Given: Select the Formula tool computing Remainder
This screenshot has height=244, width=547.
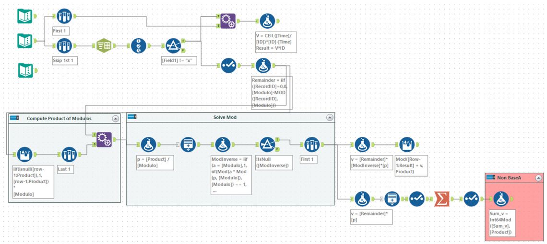Looking at the screenshot, I should (x=264, y=66).
